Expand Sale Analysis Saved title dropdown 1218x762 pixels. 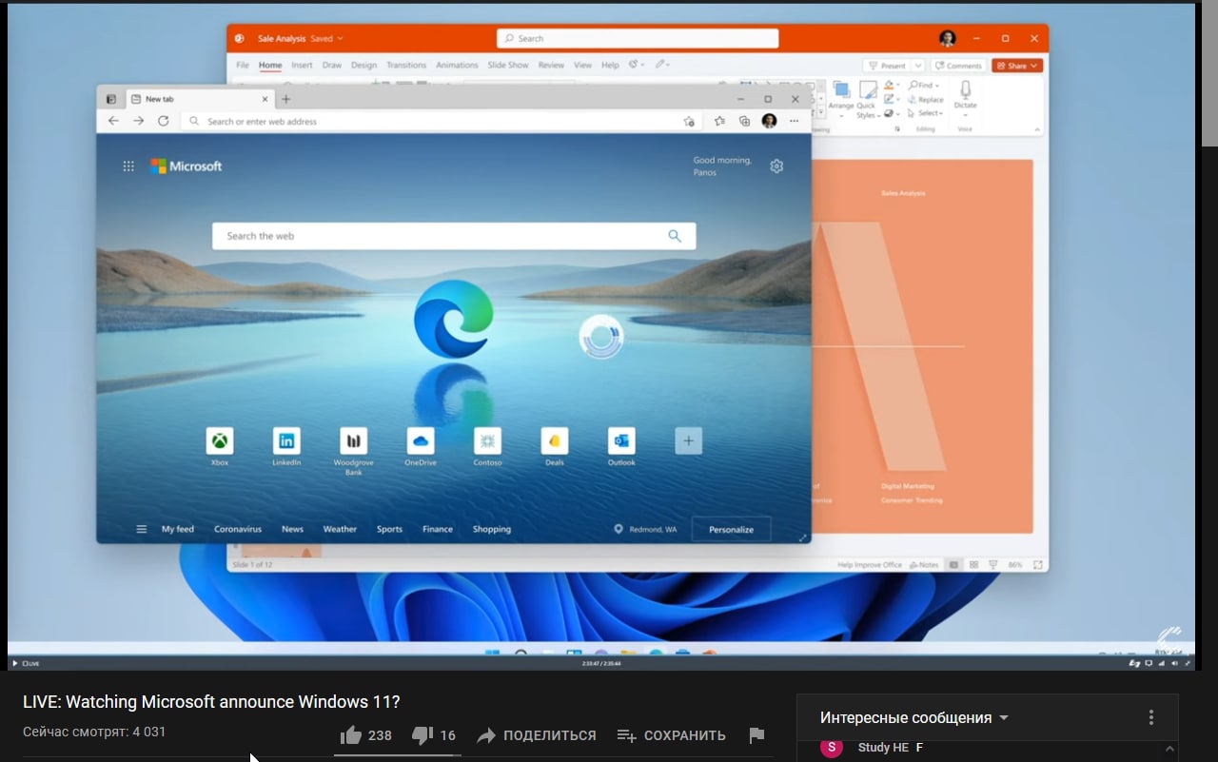coord(340,39)
